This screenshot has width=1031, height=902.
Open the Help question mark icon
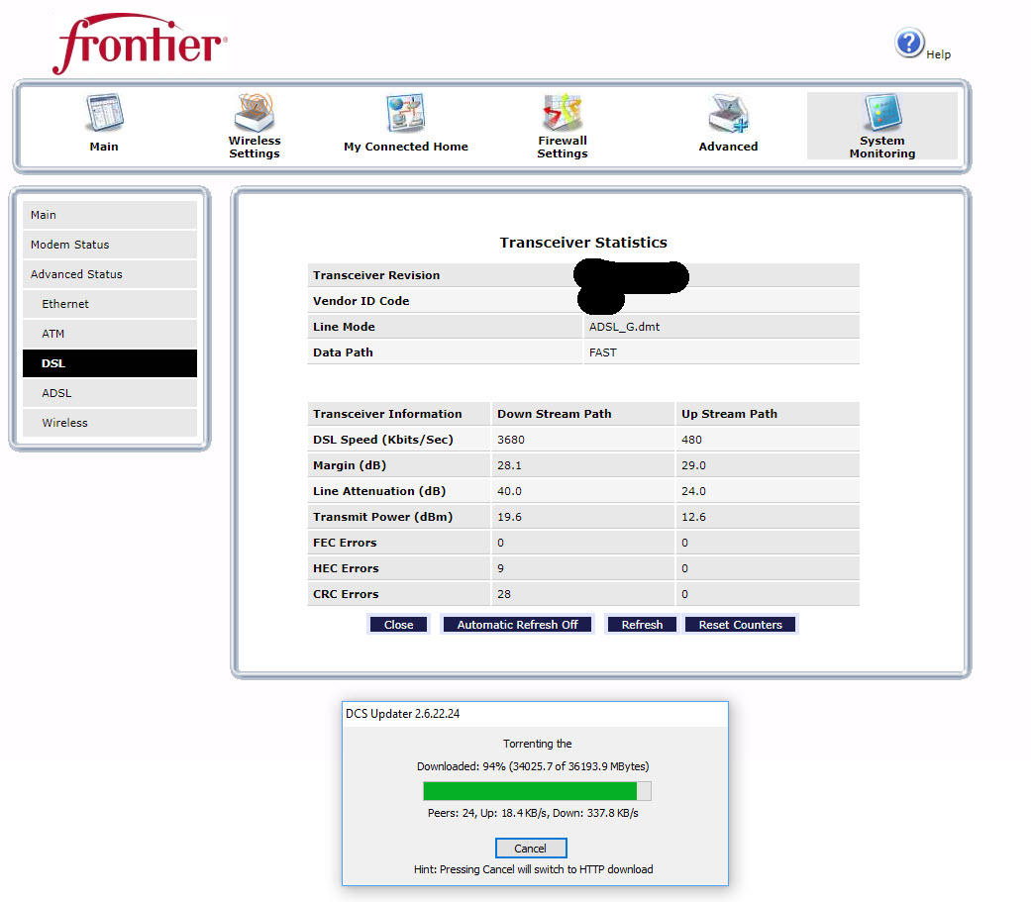click(x=909, y=44)
